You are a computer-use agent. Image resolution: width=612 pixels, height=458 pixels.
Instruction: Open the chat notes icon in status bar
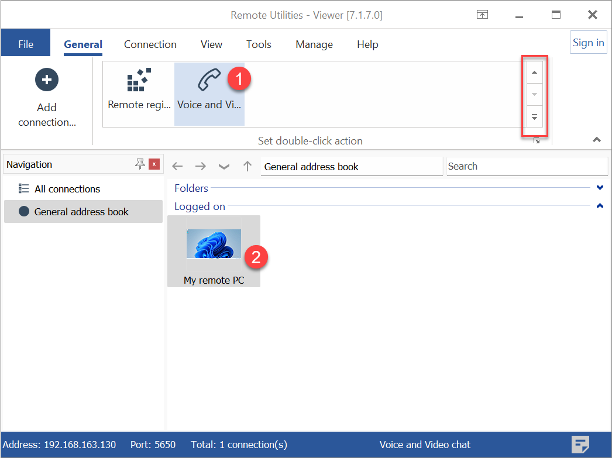pyautogui.click(x=580, y=445)
